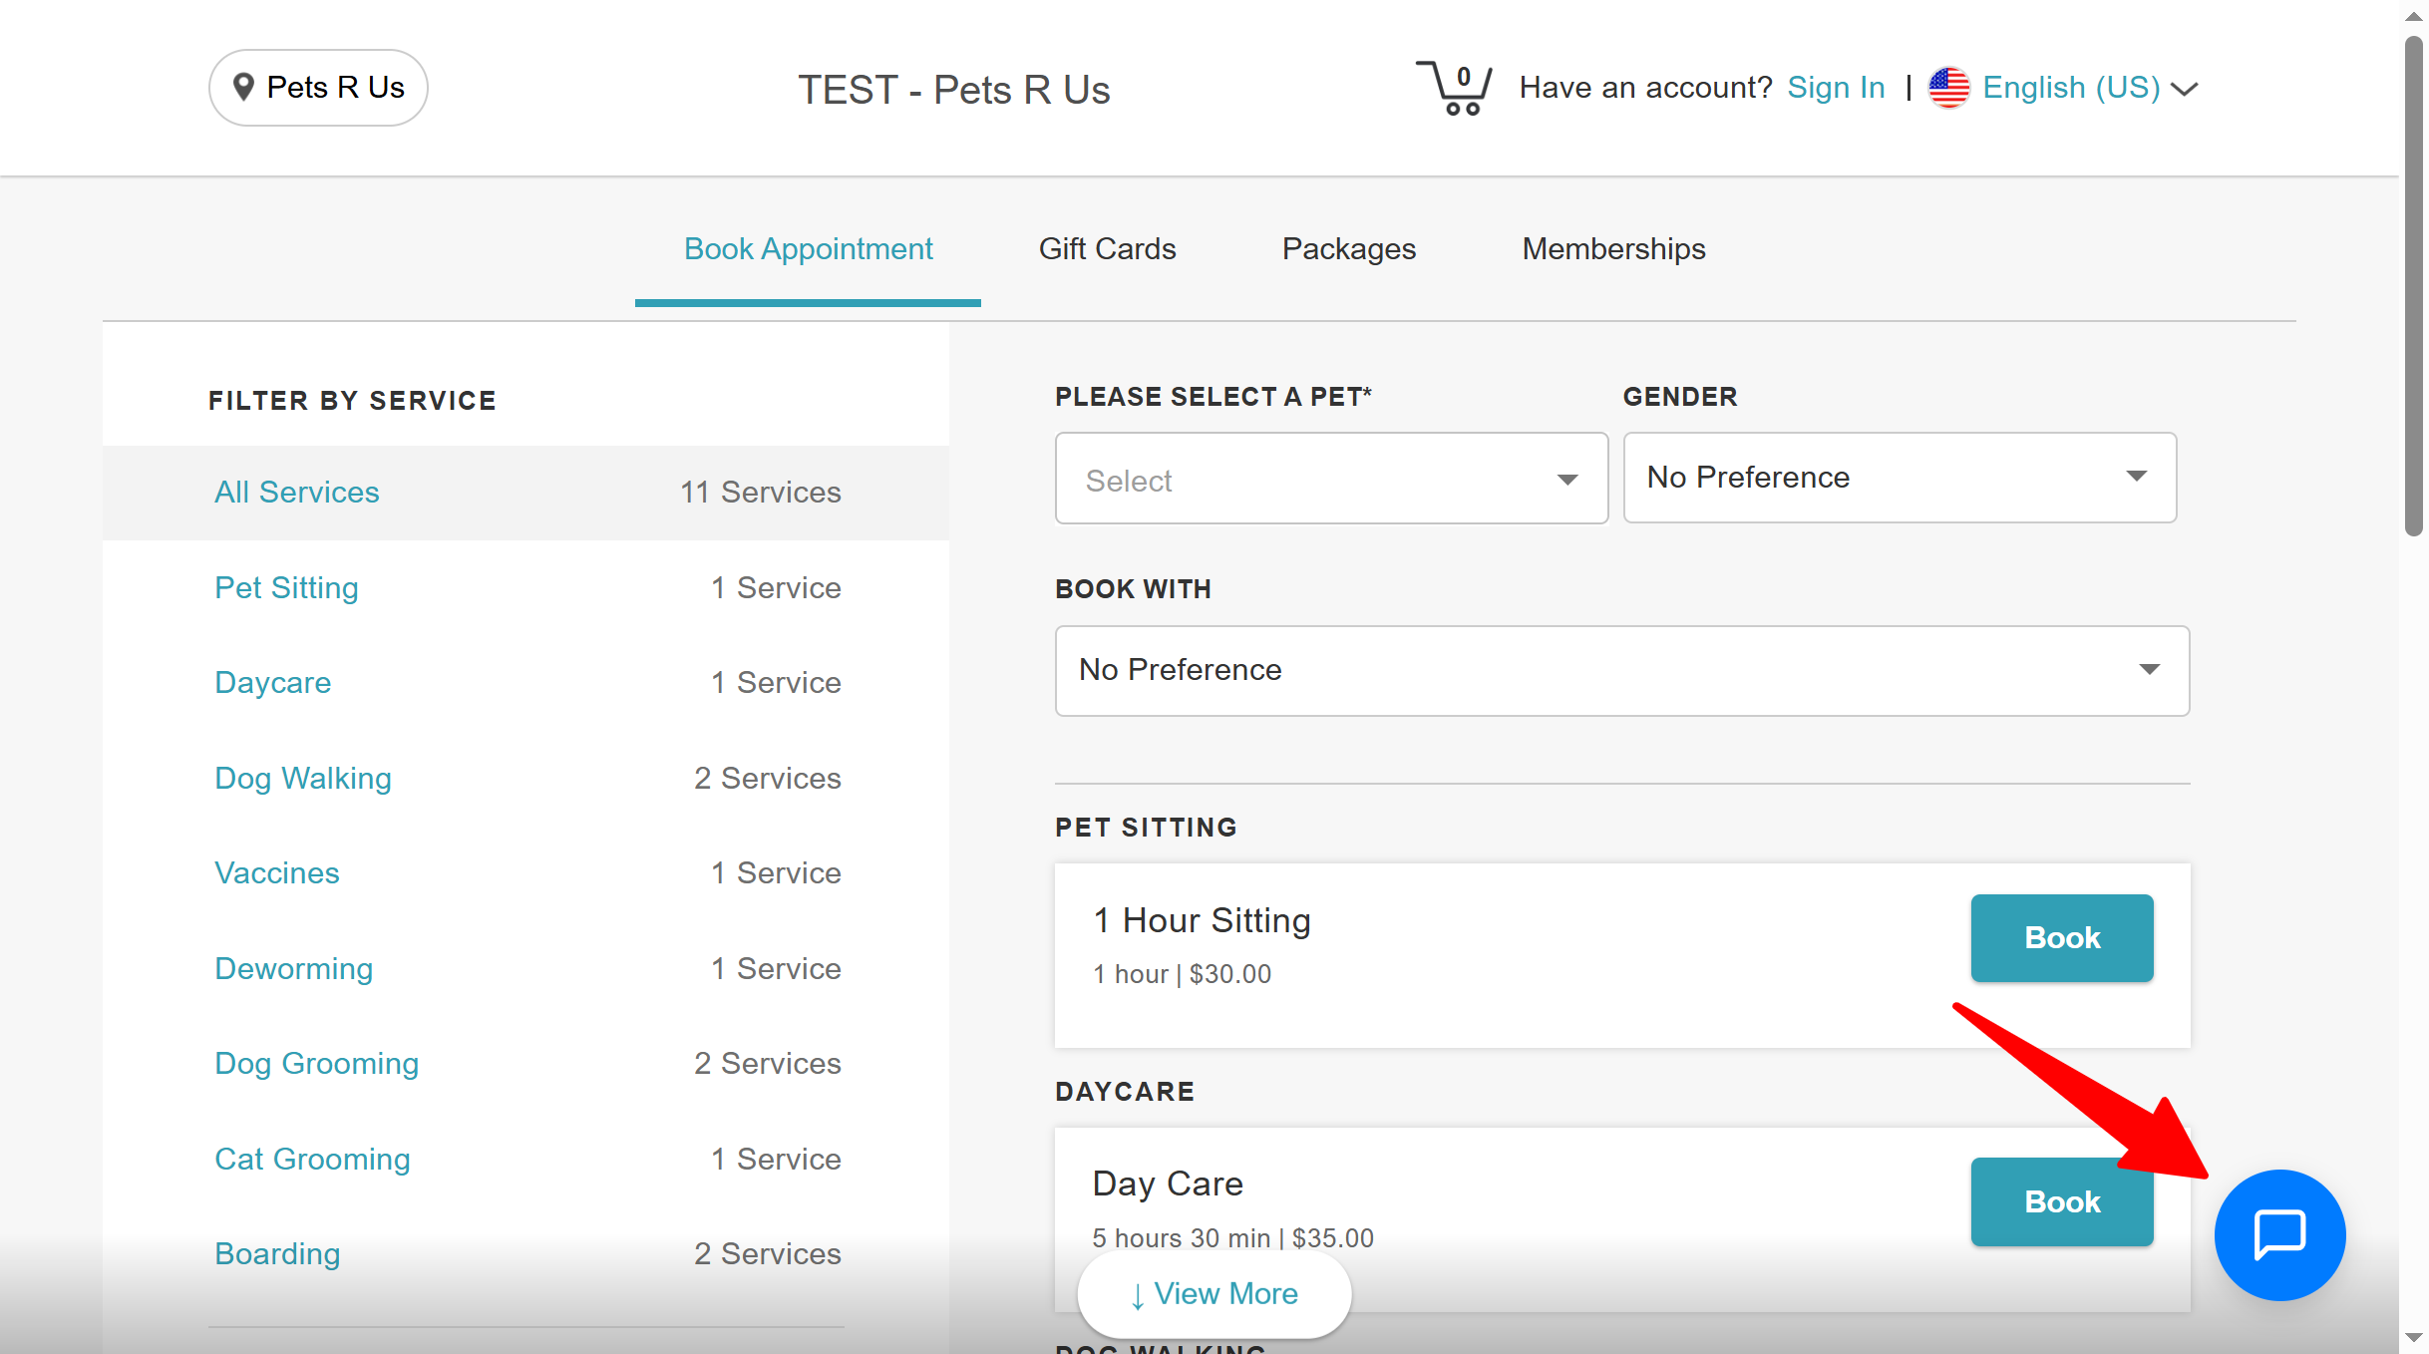Switch to the Gift Cards tab
This screenshot has width=2429, height=1354.
(x=1107, y=248)
